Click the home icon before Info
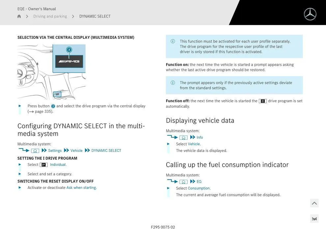Screen dimensions: 326x230 pos(183,138)
